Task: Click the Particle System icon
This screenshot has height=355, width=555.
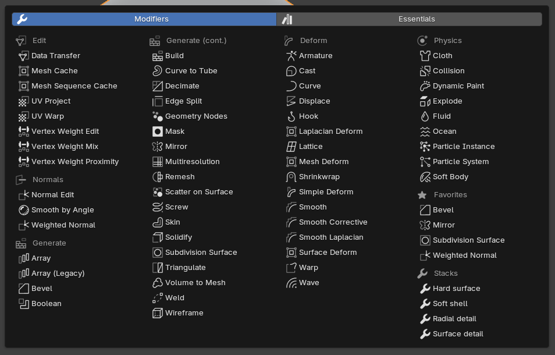Action: (425, 162)
